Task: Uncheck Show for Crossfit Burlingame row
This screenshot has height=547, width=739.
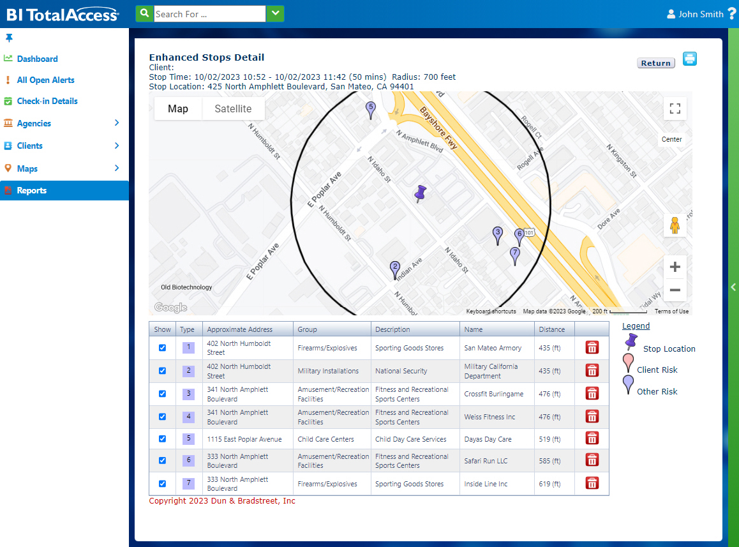Action: pos(162,394)
